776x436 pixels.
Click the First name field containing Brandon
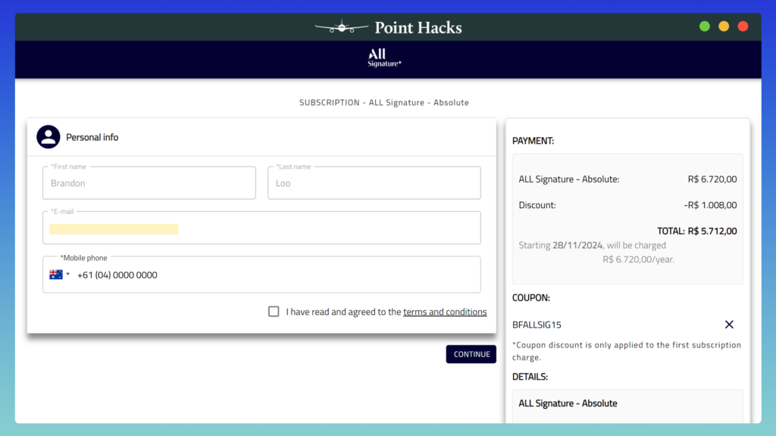click(x=149, y=182)
